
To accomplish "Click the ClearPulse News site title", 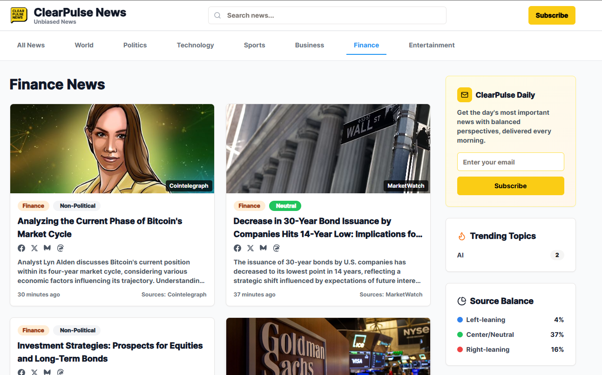I will click(80, 12).
